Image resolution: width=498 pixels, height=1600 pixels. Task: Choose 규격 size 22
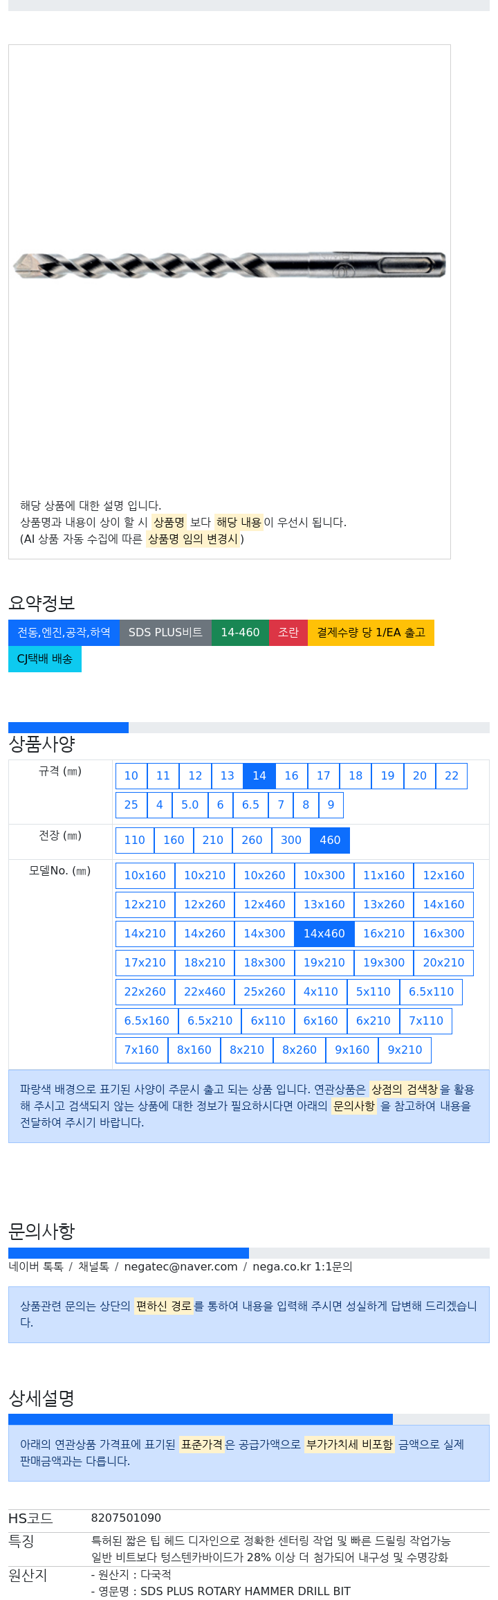tap(452, 776)
